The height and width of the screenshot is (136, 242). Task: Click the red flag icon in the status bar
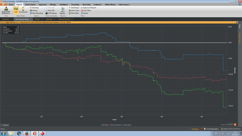pos(202,129)
